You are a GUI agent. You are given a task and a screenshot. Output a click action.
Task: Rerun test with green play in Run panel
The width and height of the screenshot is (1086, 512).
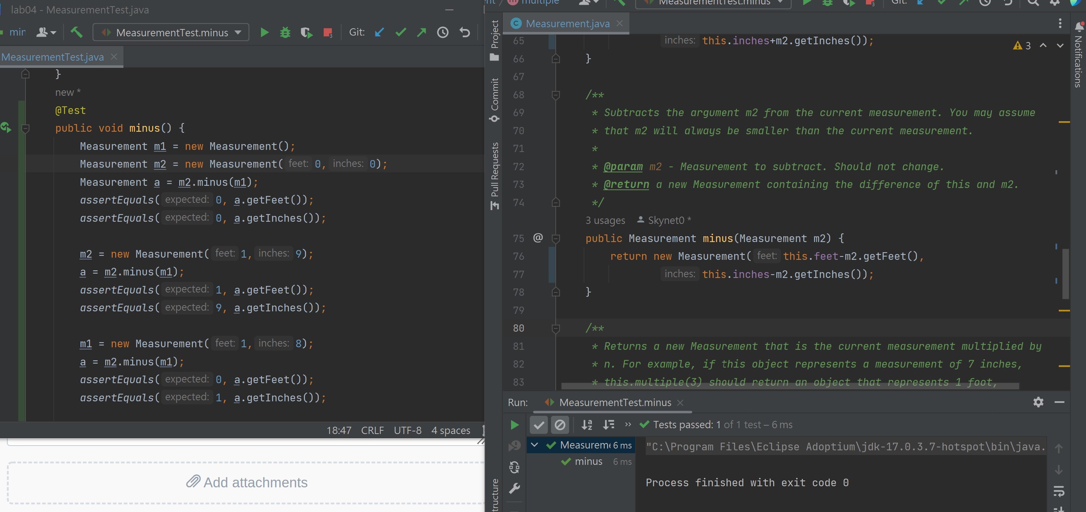(x=514, y=425)
